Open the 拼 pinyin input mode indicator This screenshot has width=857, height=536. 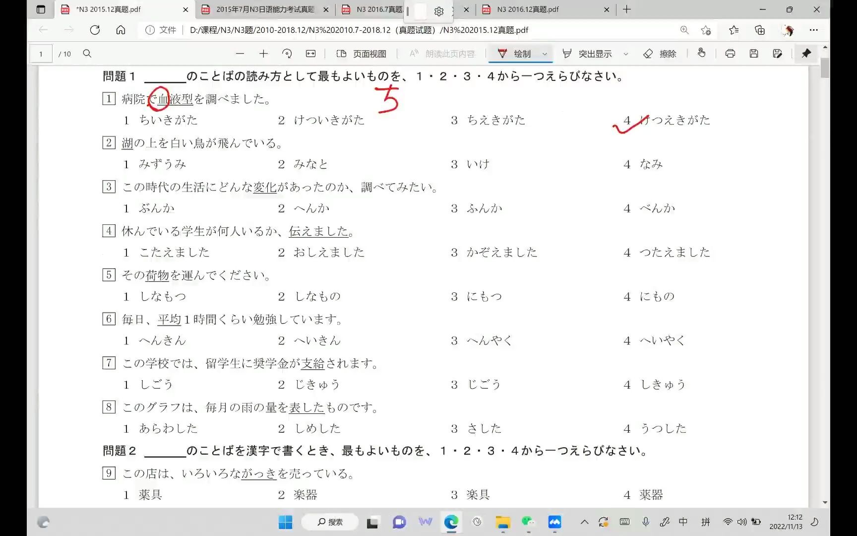coord(706,522)
